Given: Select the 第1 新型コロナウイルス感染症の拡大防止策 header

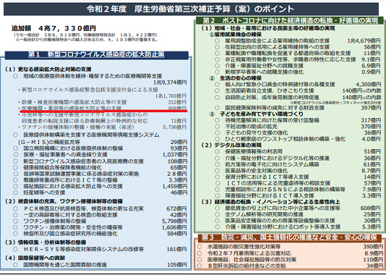Looking at the screenshot, I should click(97, 54).
